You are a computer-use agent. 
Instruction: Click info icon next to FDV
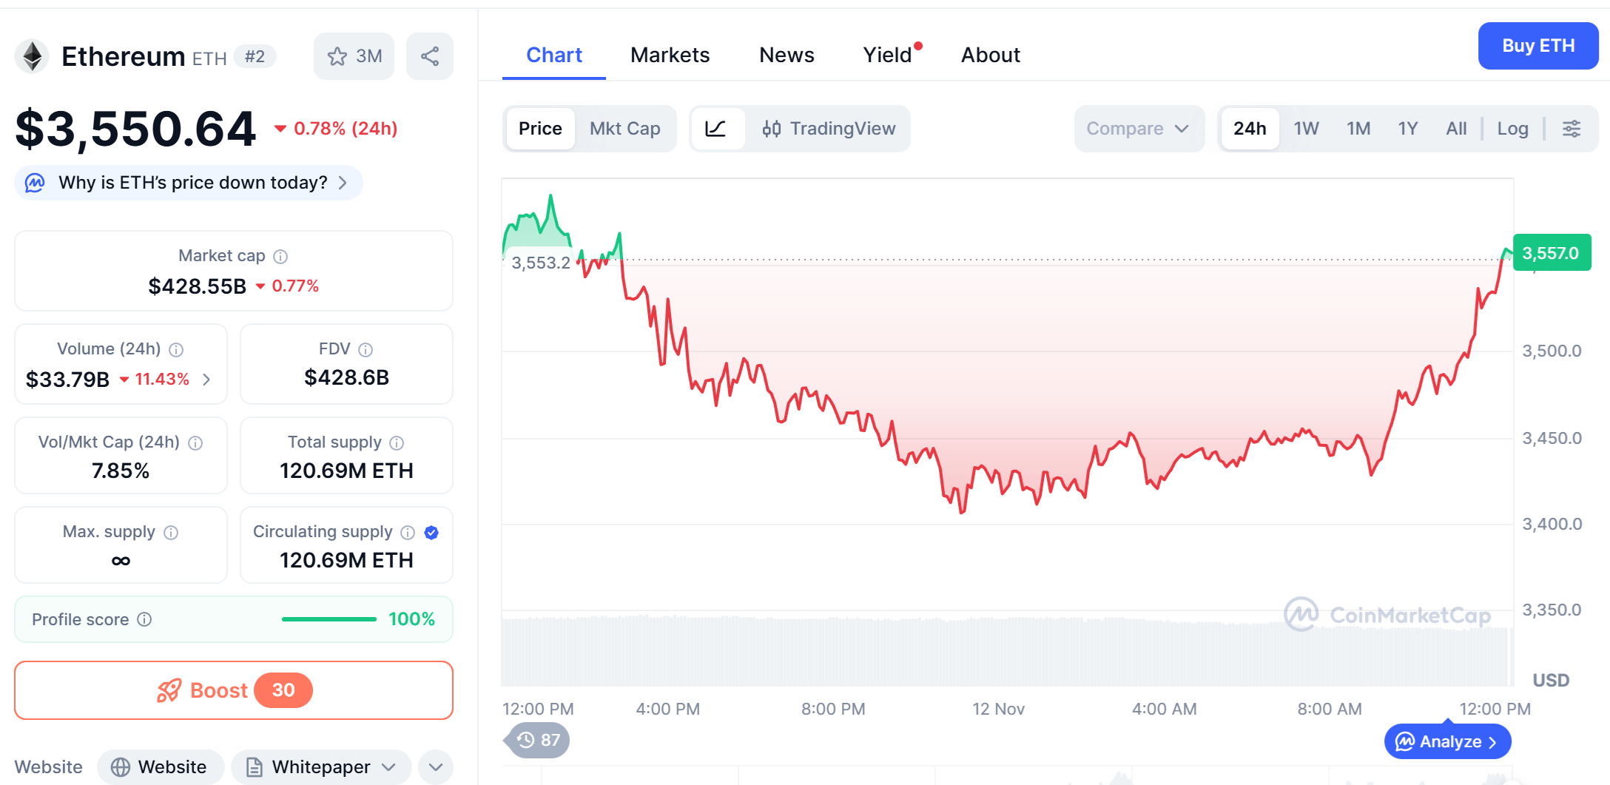[366, 350]
